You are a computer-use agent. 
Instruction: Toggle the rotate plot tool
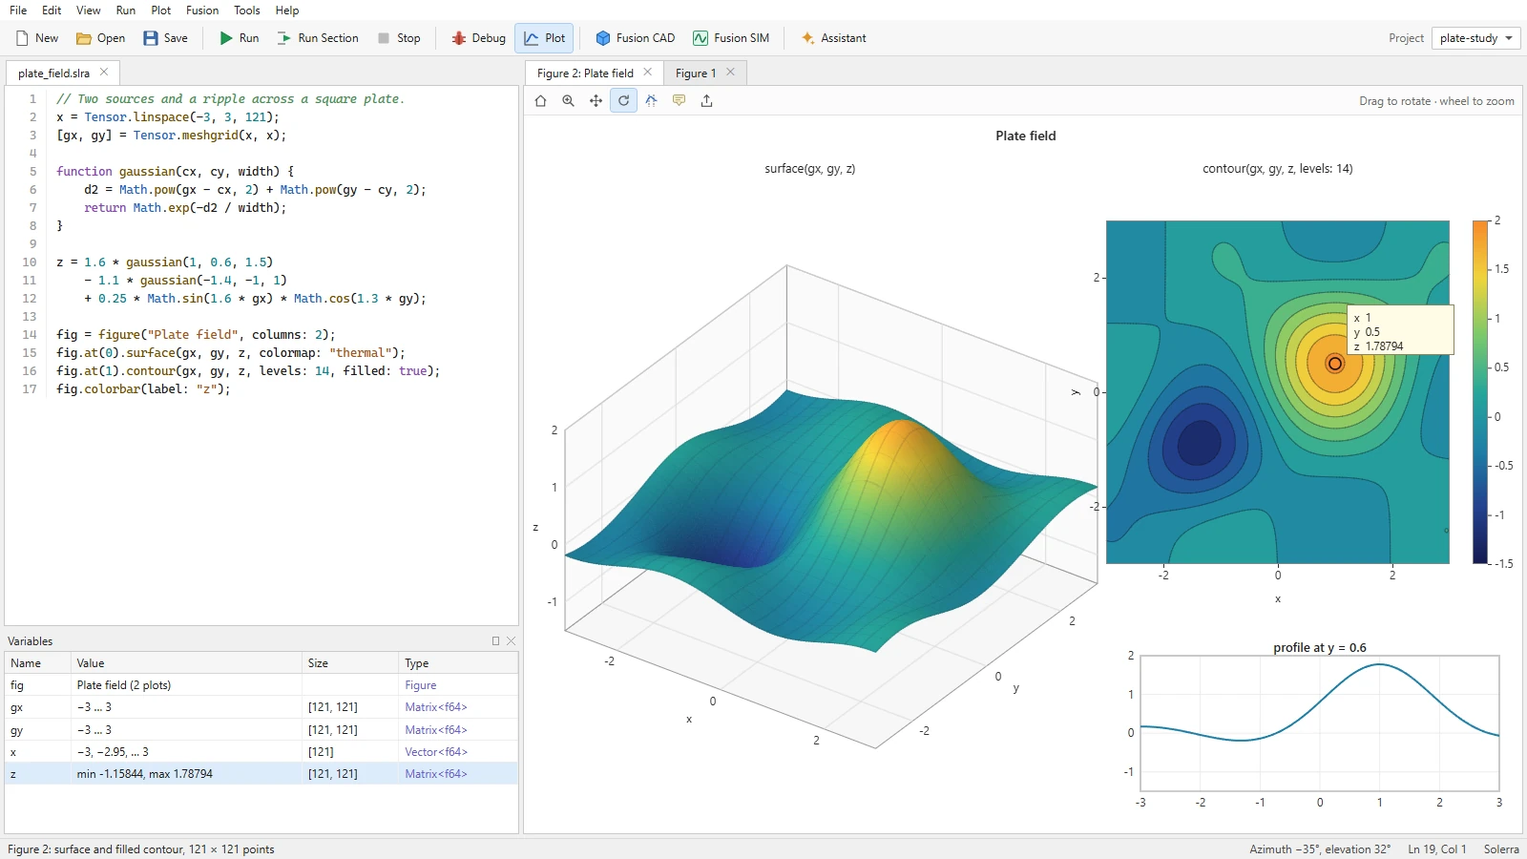(623, 100)
